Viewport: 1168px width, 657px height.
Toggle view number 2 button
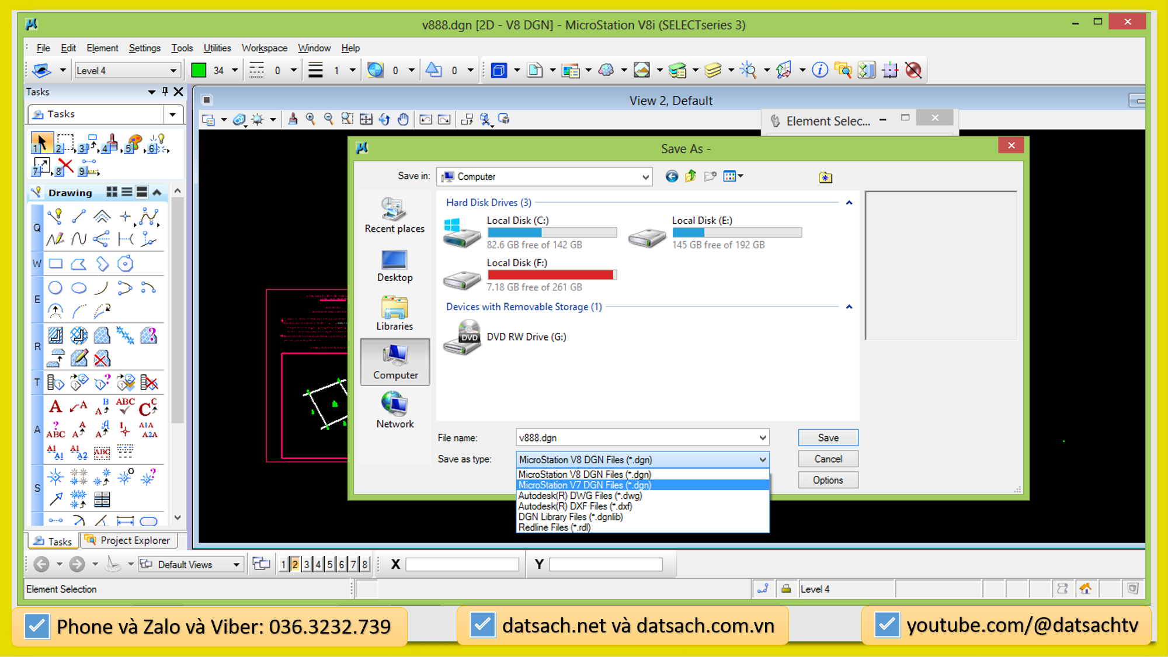[x=295, y=564]
